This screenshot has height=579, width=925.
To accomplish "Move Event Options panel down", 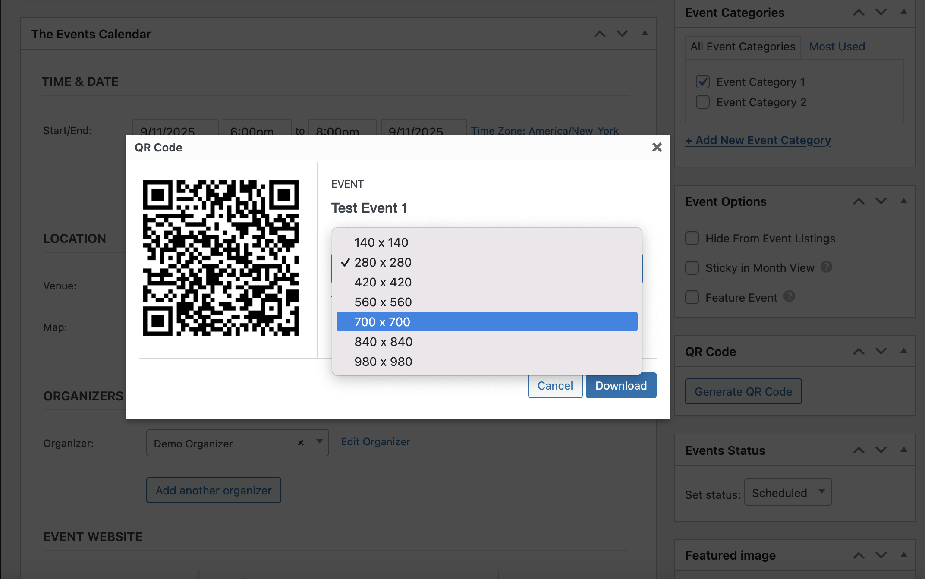I will pos(881,201).
